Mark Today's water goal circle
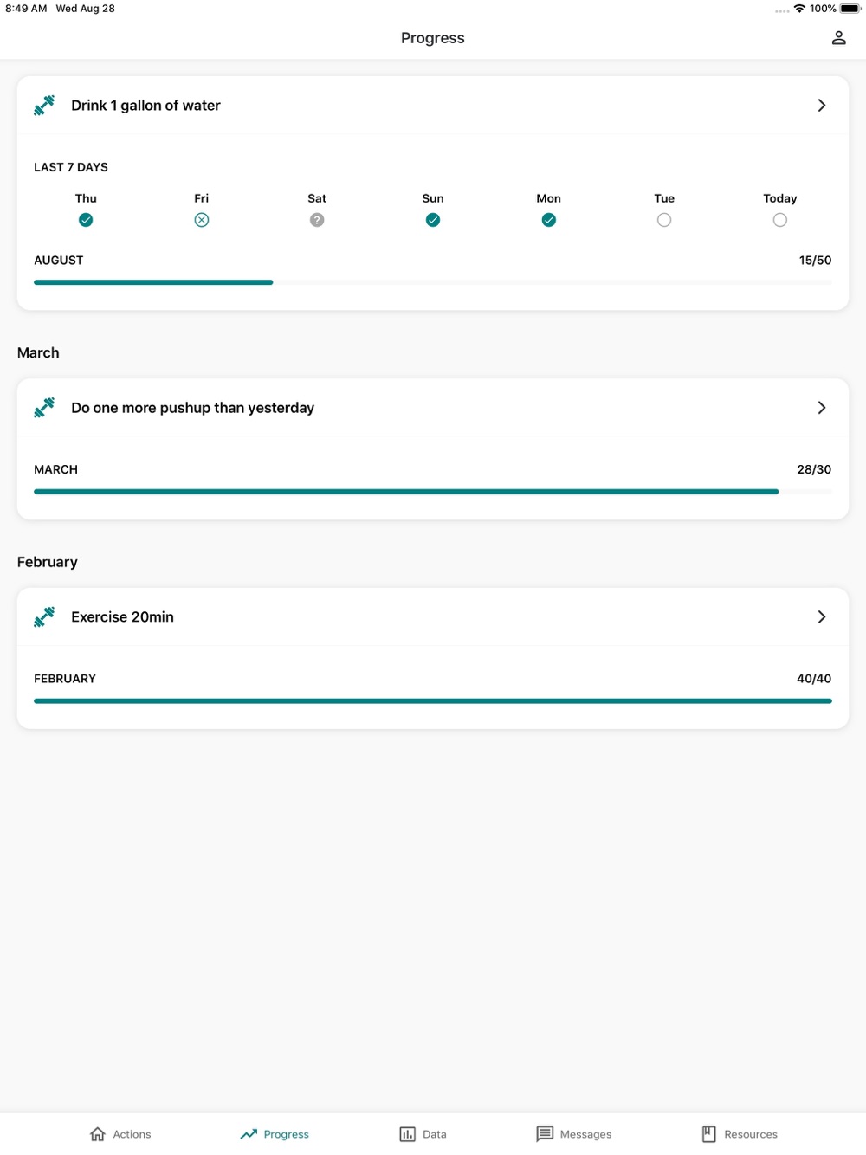866x1155 pixels. 780,220
